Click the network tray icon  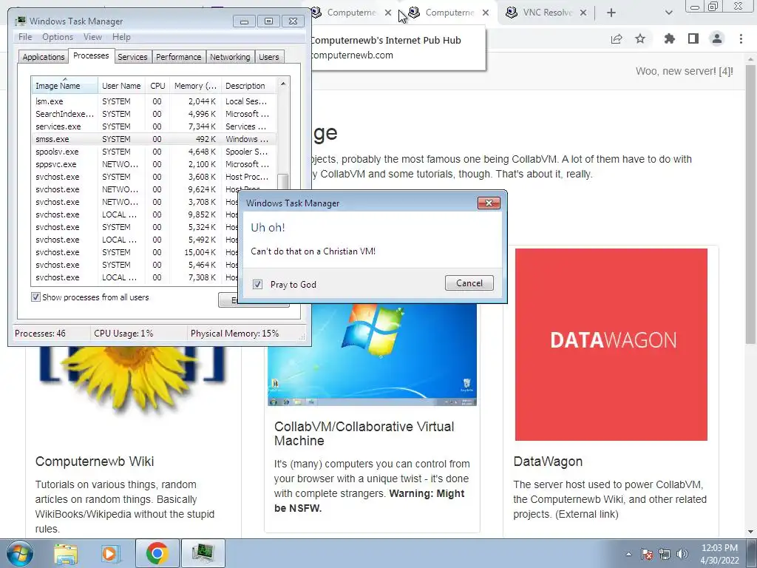point(665,554)
